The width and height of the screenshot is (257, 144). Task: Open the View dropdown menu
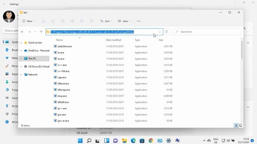[x=124, y=21]
